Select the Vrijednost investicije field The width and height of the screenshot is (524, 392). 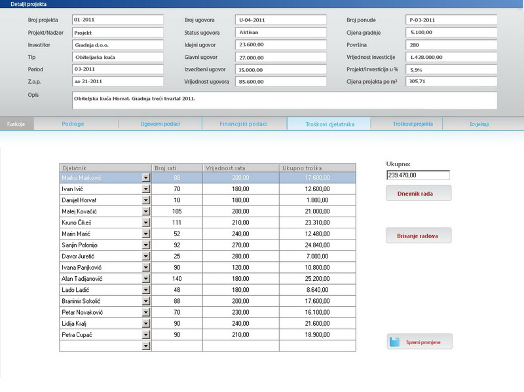451,57
